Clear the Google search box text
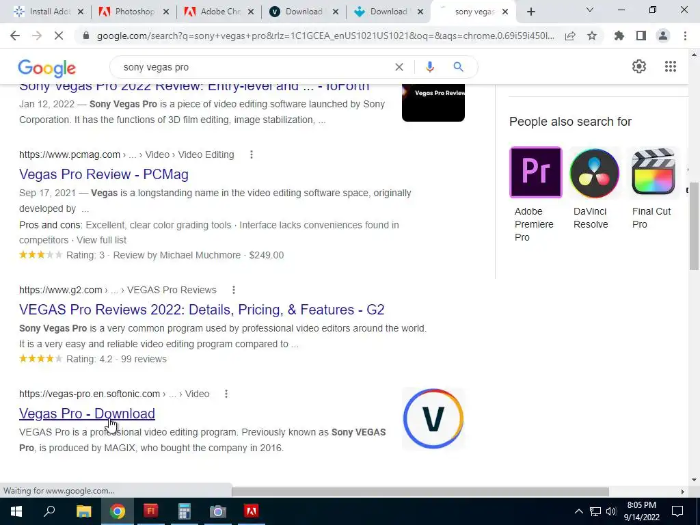The width and height of the screenshot is (700, 525). 399,67
